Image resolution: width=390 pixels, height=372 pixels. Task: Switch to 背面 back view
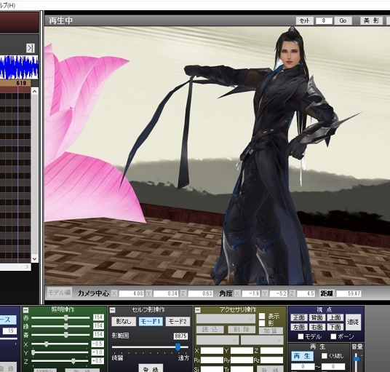(317, 317)
